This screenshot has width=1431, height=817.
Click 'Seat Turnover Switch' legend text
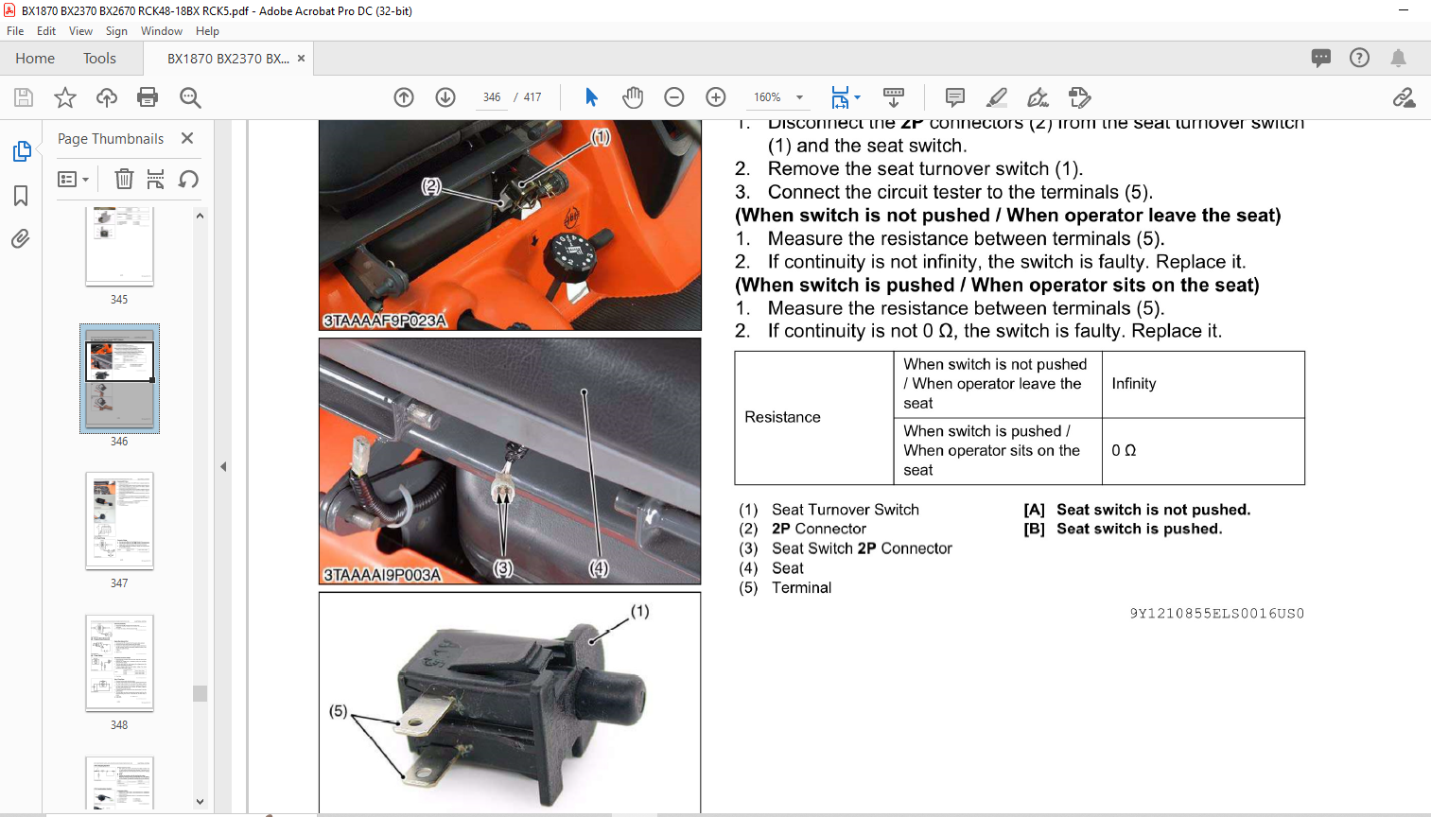click(x=846, y=510)
